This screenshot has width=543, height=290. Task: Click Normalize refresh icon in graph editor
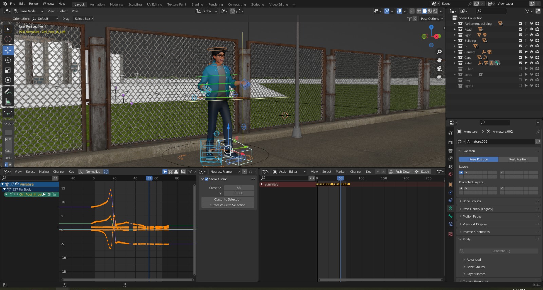point(106,172)
